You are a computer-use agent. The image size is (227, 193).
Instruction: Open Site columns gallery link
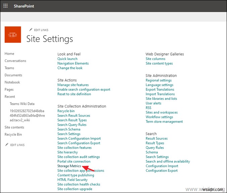coord(156,59)
